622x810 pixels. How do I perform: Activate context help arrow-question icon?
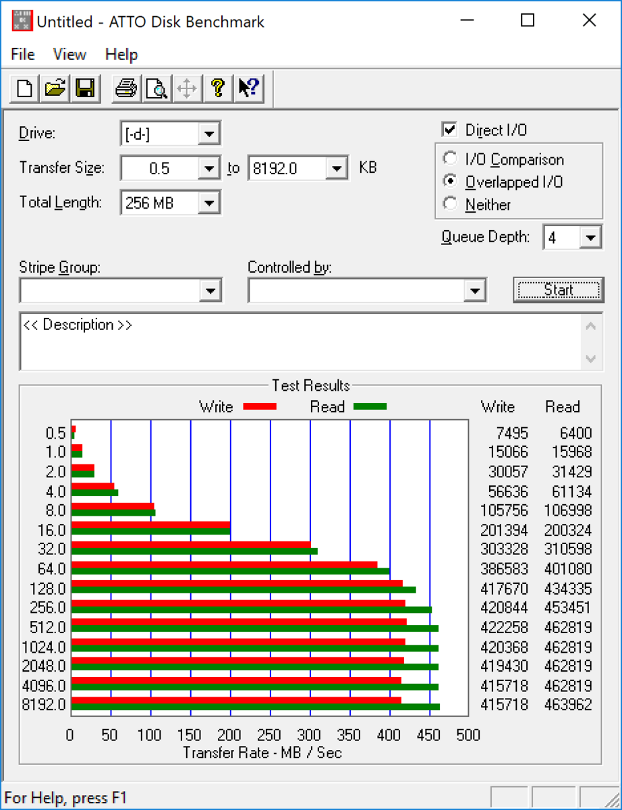pyautogui.click(x=248, y=88)
